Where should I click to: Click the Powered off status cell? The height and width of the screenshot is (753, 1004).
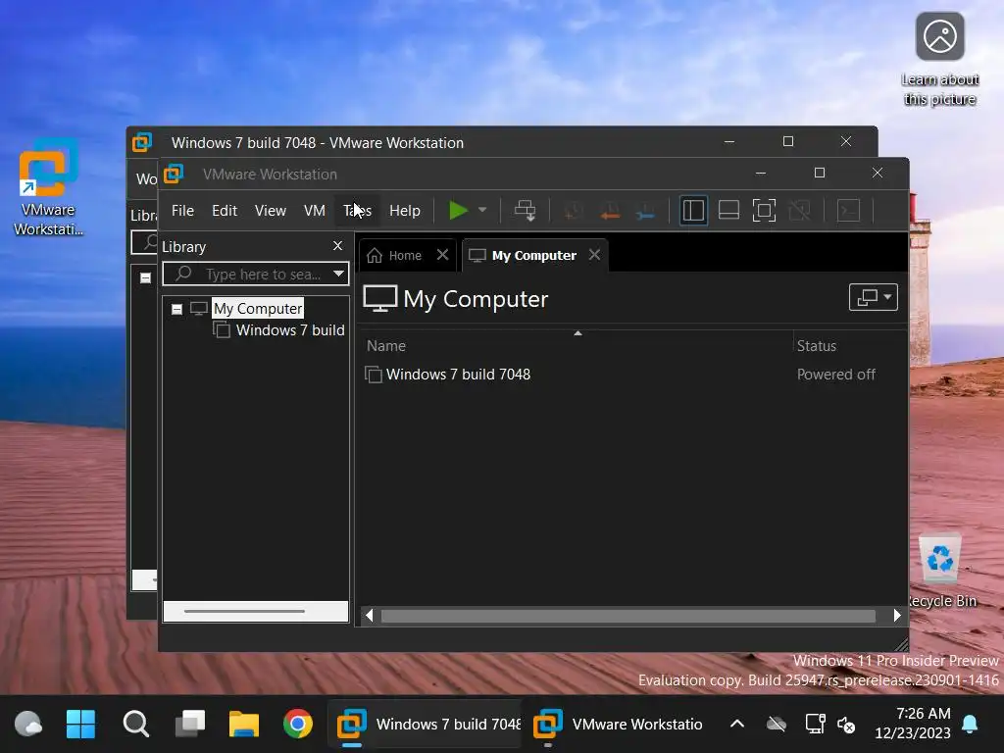(x=835, y=375)
